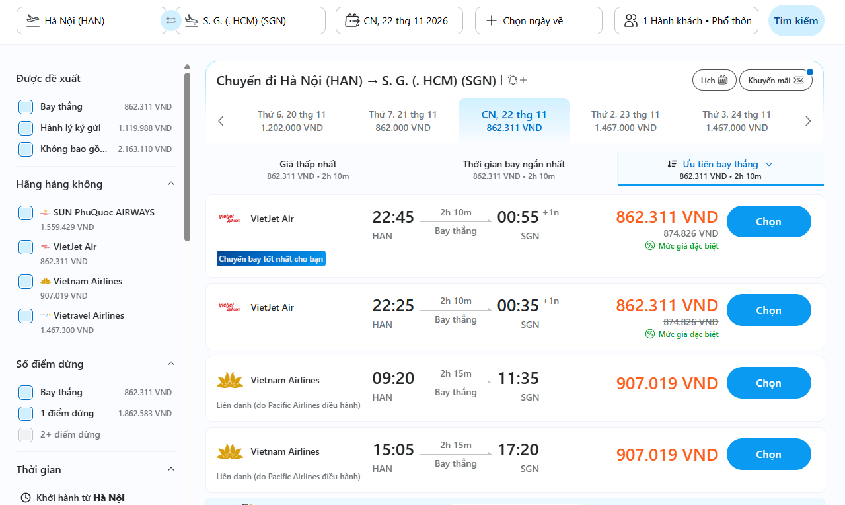Choose VietJet 22:45 flight with Chọn

click(x=769, y=221)
